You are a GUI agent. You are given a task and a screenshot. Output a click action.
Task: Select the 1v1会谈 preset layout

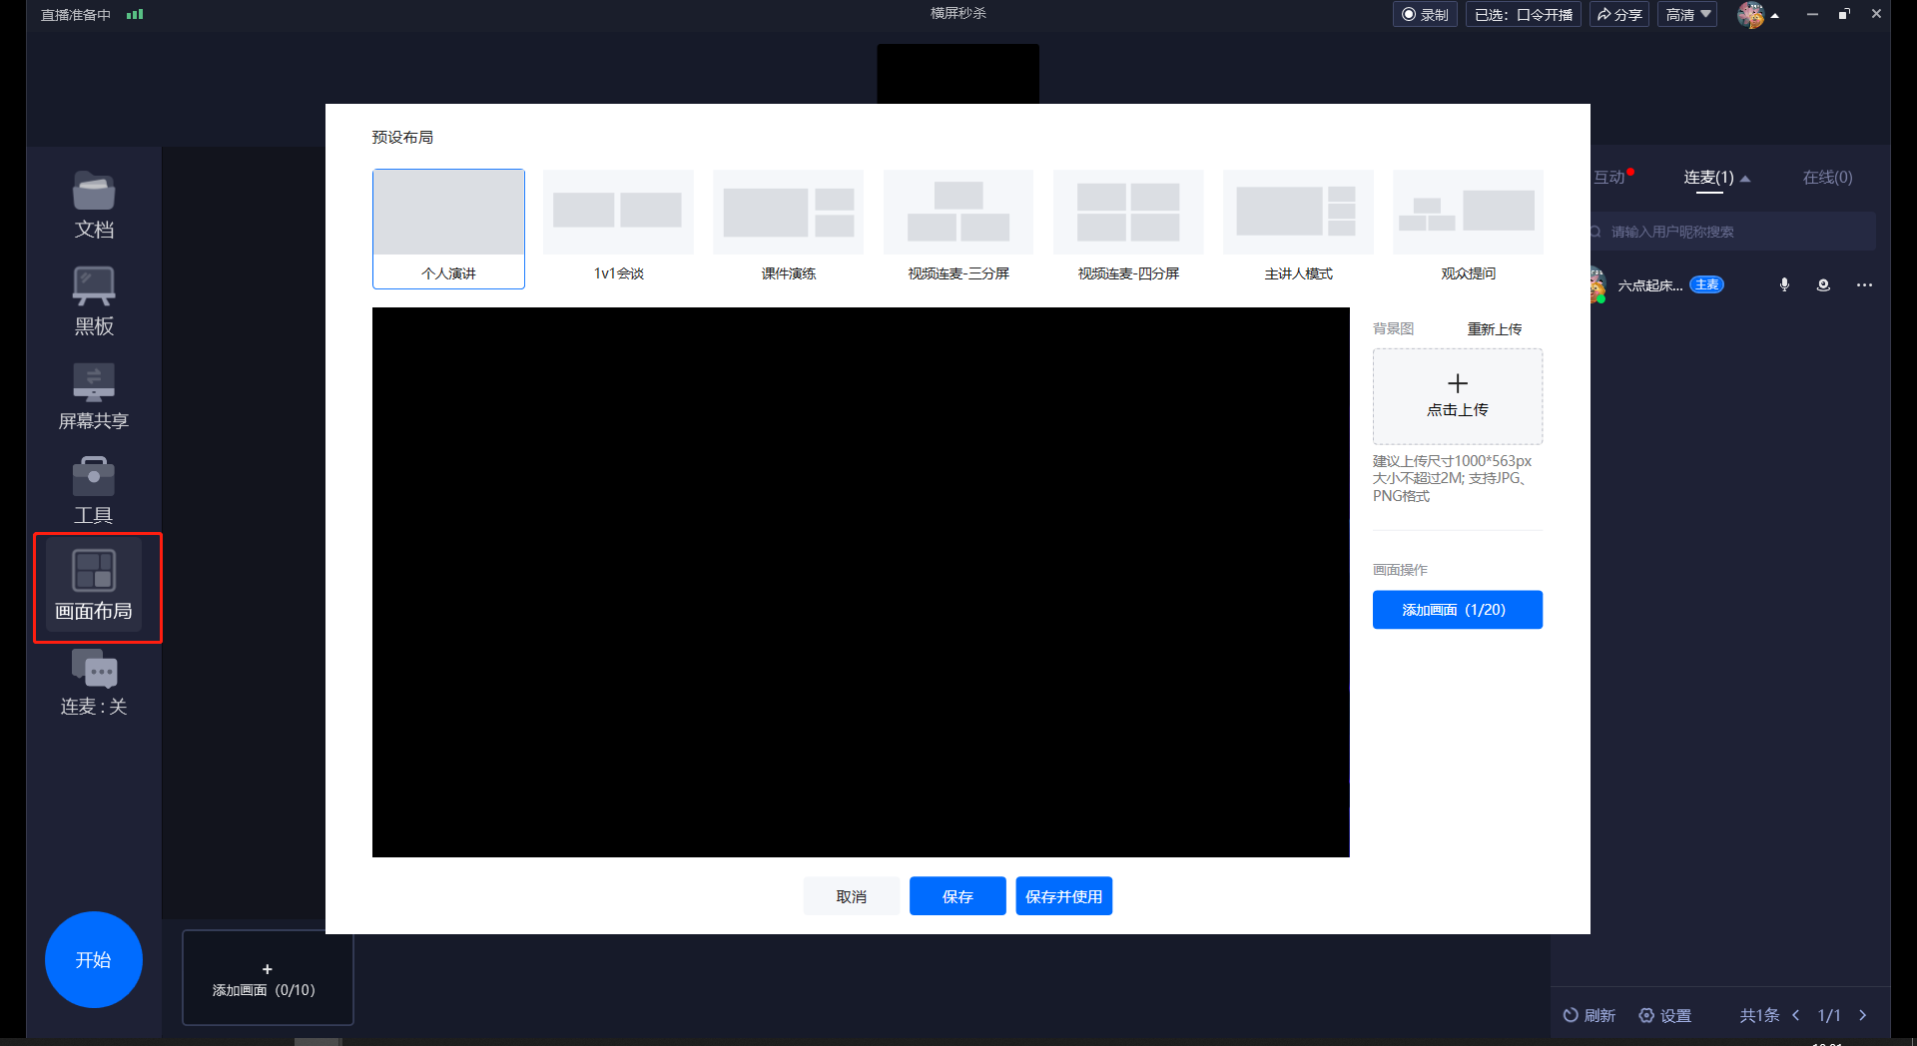(618, 229)
